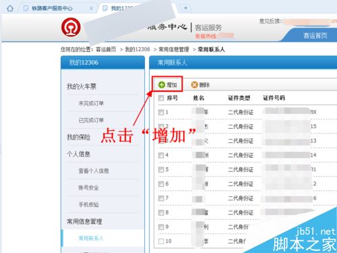Click the 证件号码 column header

pyautogui.click(x=274, y=98)
